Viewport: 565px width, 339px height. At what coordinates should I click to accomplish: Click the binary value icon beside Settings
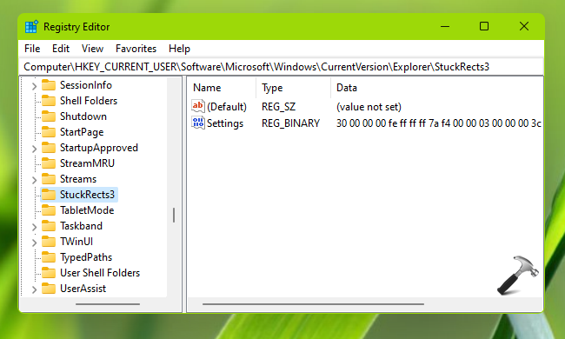(198, 123)
